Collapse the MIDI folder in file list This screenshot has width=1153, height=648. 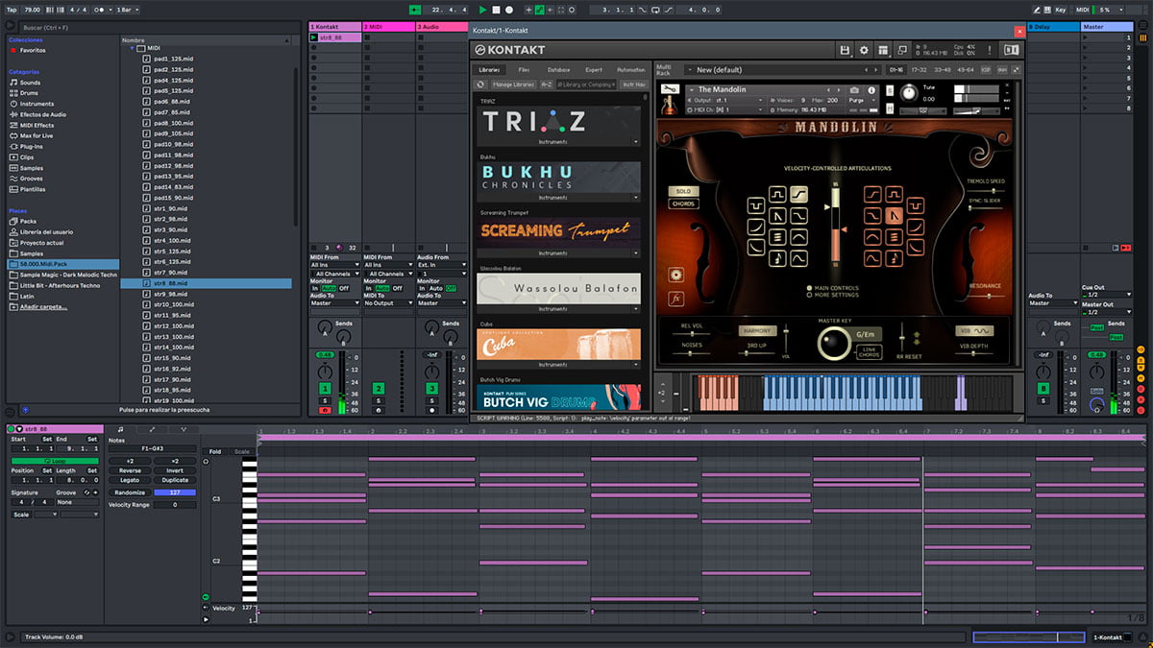pyautogui.click(x=130, y=47)
